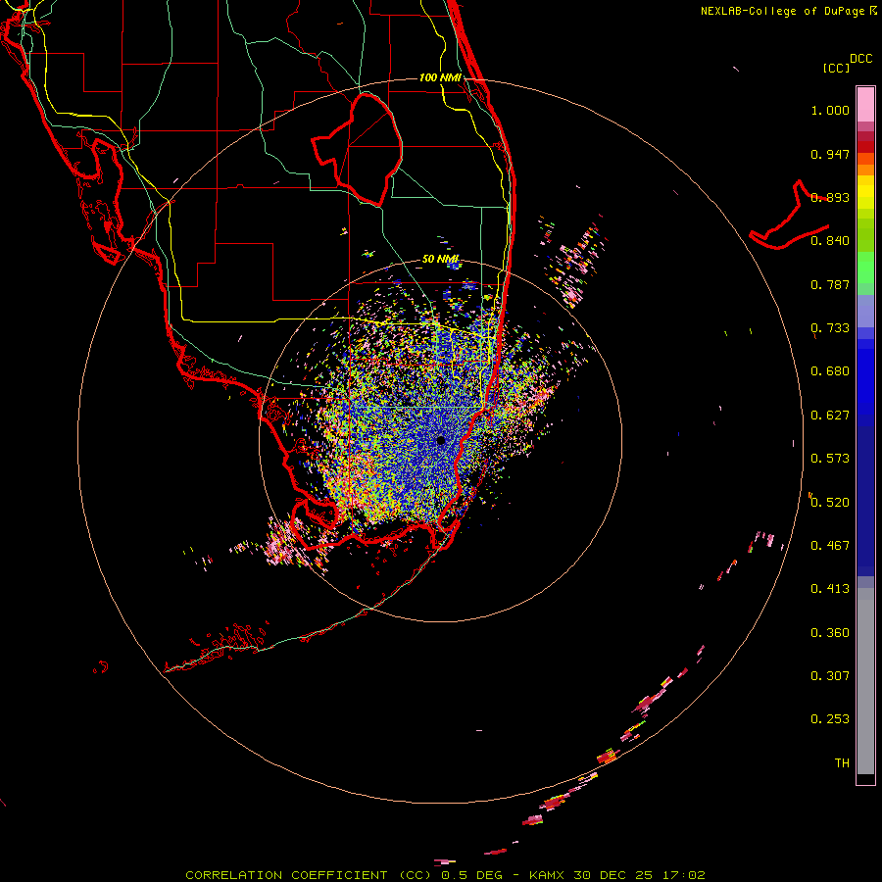
Task: Select the 0.253 scale value
Action: point(830,719)
